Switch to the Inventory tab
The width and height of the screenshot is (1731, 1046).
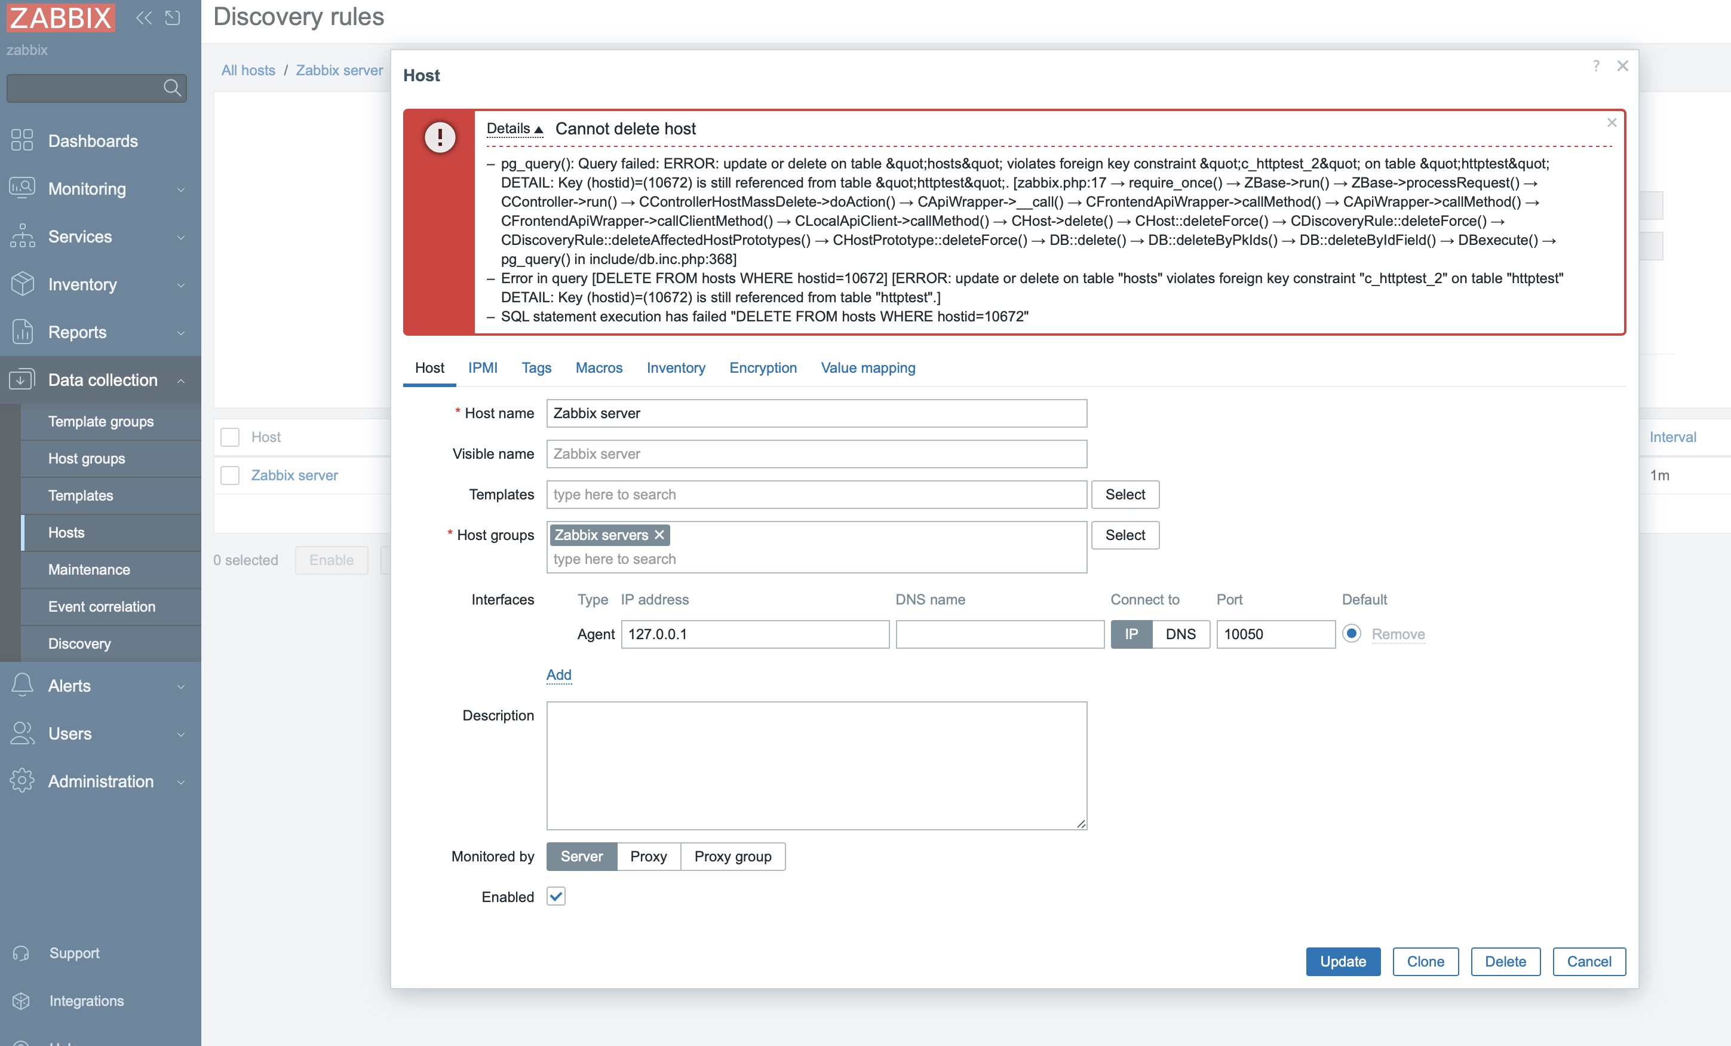point(676,367)
